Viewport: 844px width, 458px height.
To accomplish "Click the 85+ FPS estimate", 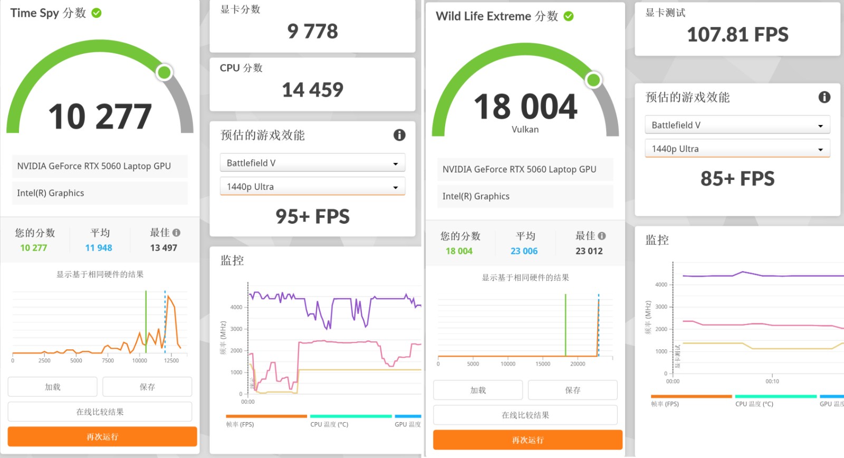I will [737, 178].
